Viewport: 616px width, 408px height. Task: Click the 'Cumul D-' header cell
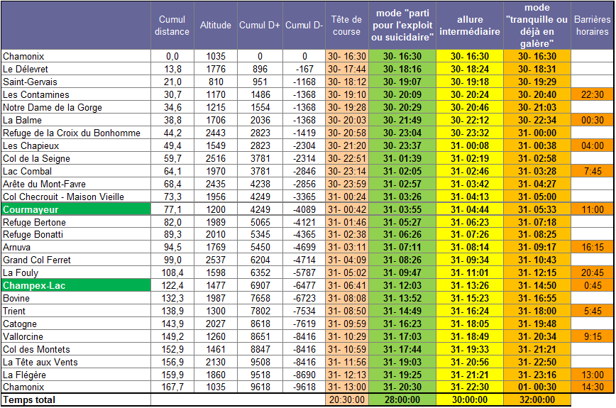304,26
